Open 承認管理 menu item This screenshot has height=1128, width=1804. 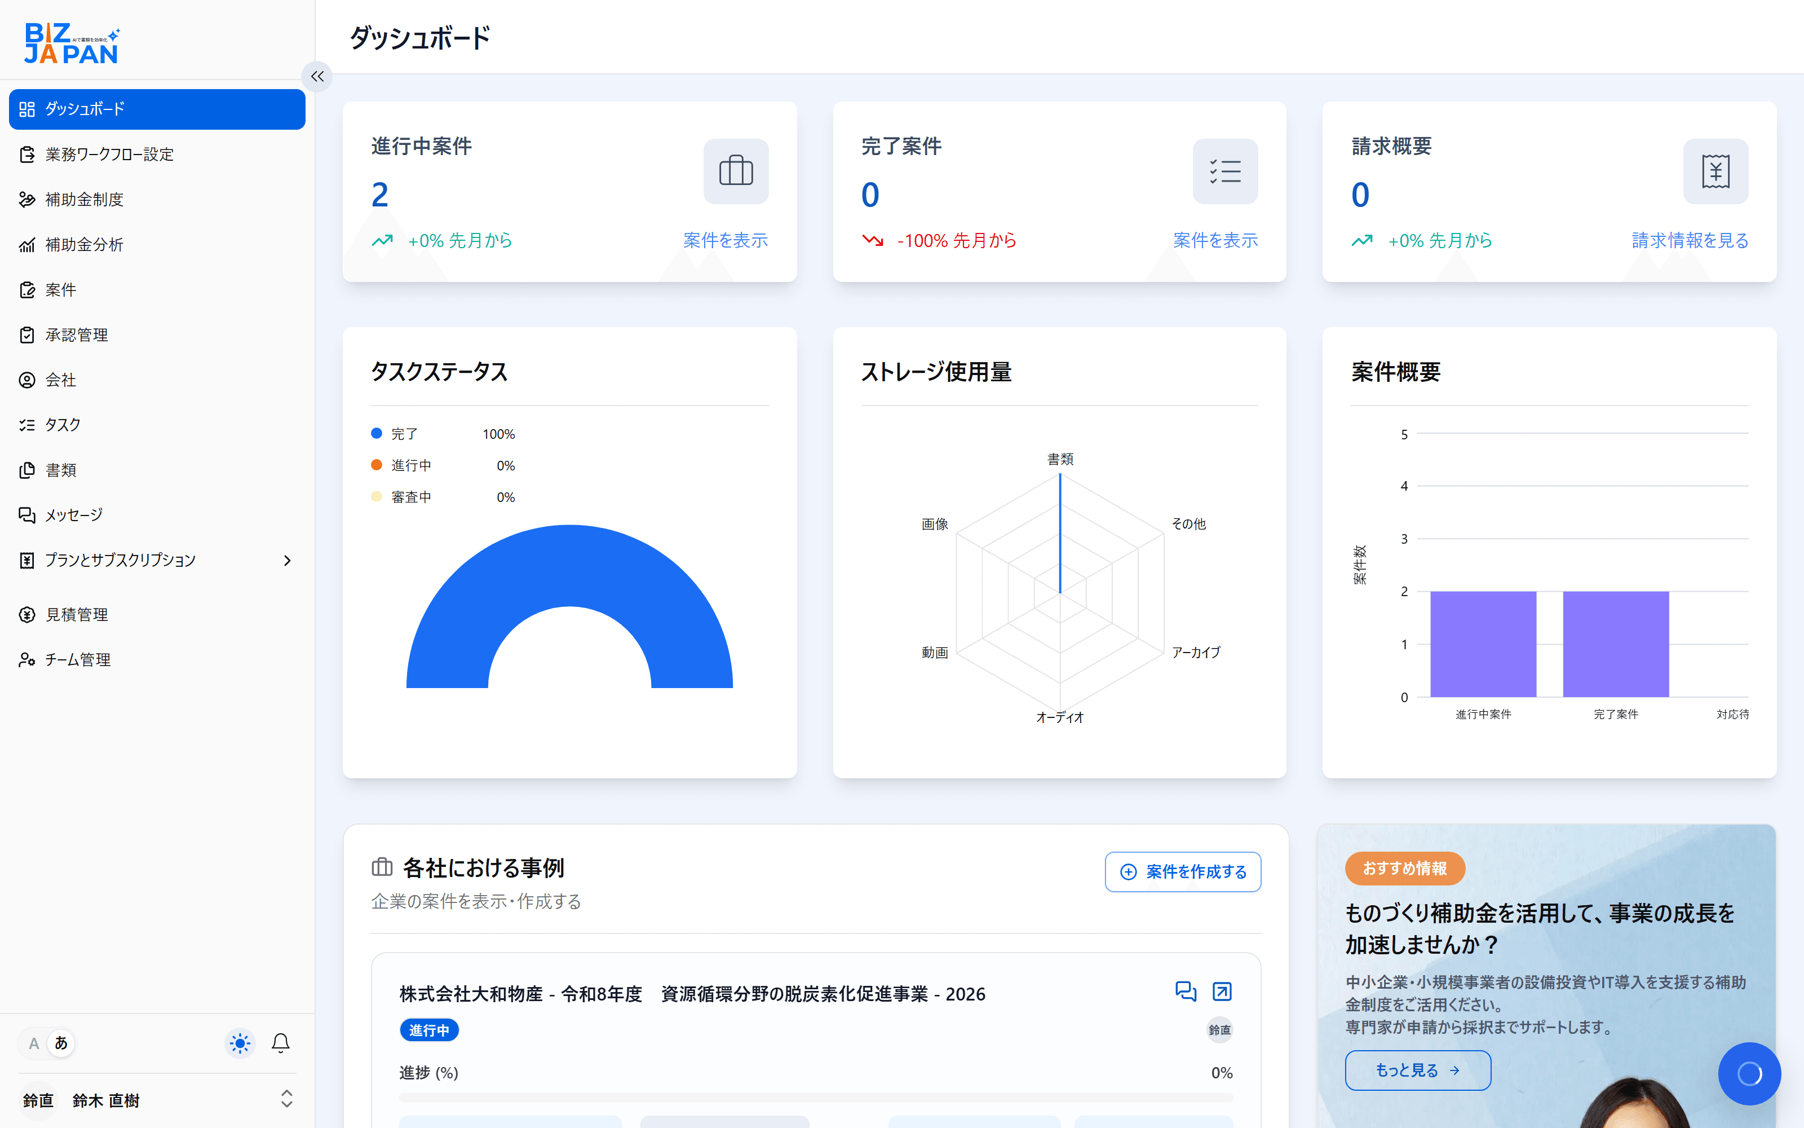point(157,335)
